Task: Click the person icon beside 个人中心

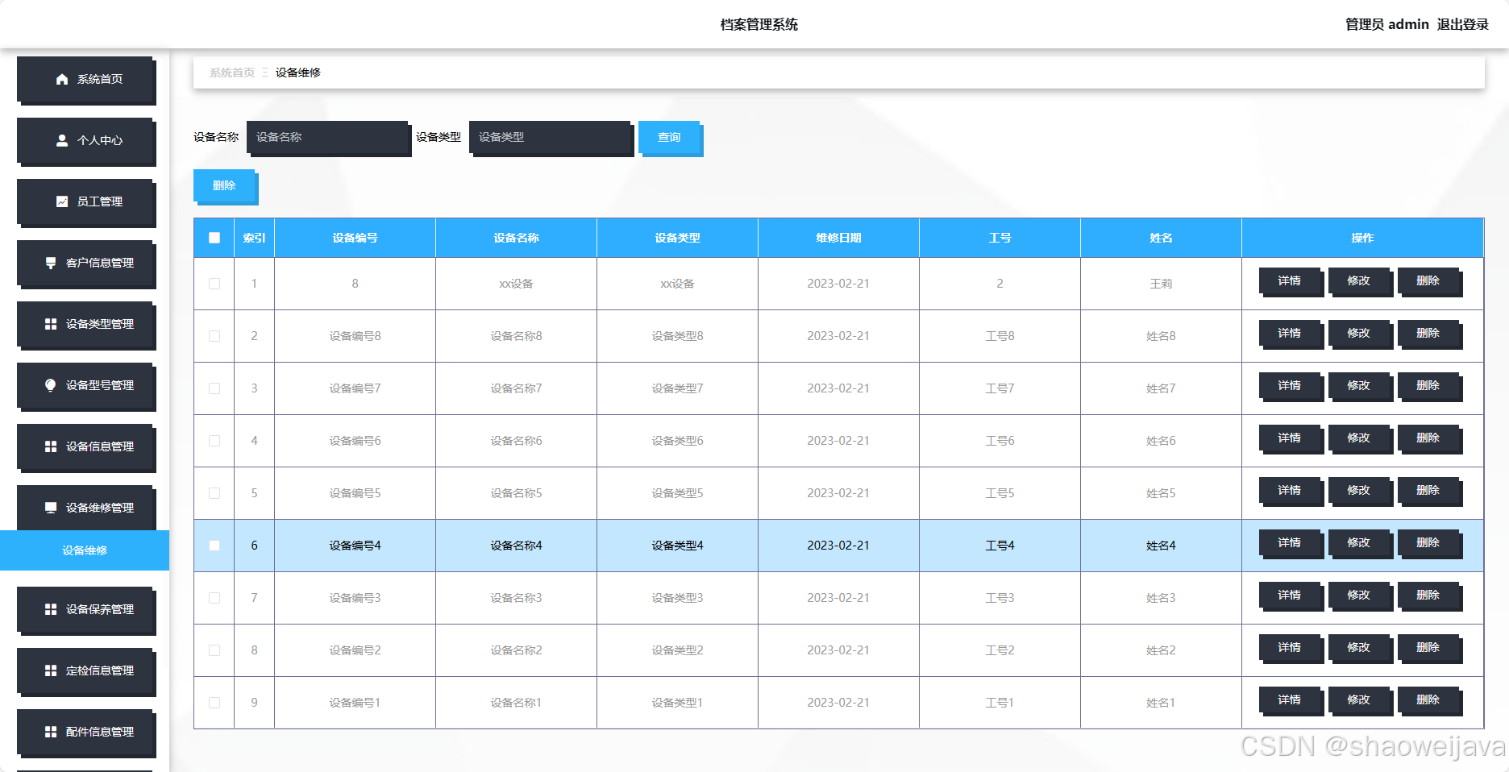Action: (x=62, y=140)
